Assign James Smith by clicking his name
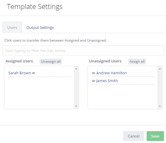166x143 pixels. [107, 81]
